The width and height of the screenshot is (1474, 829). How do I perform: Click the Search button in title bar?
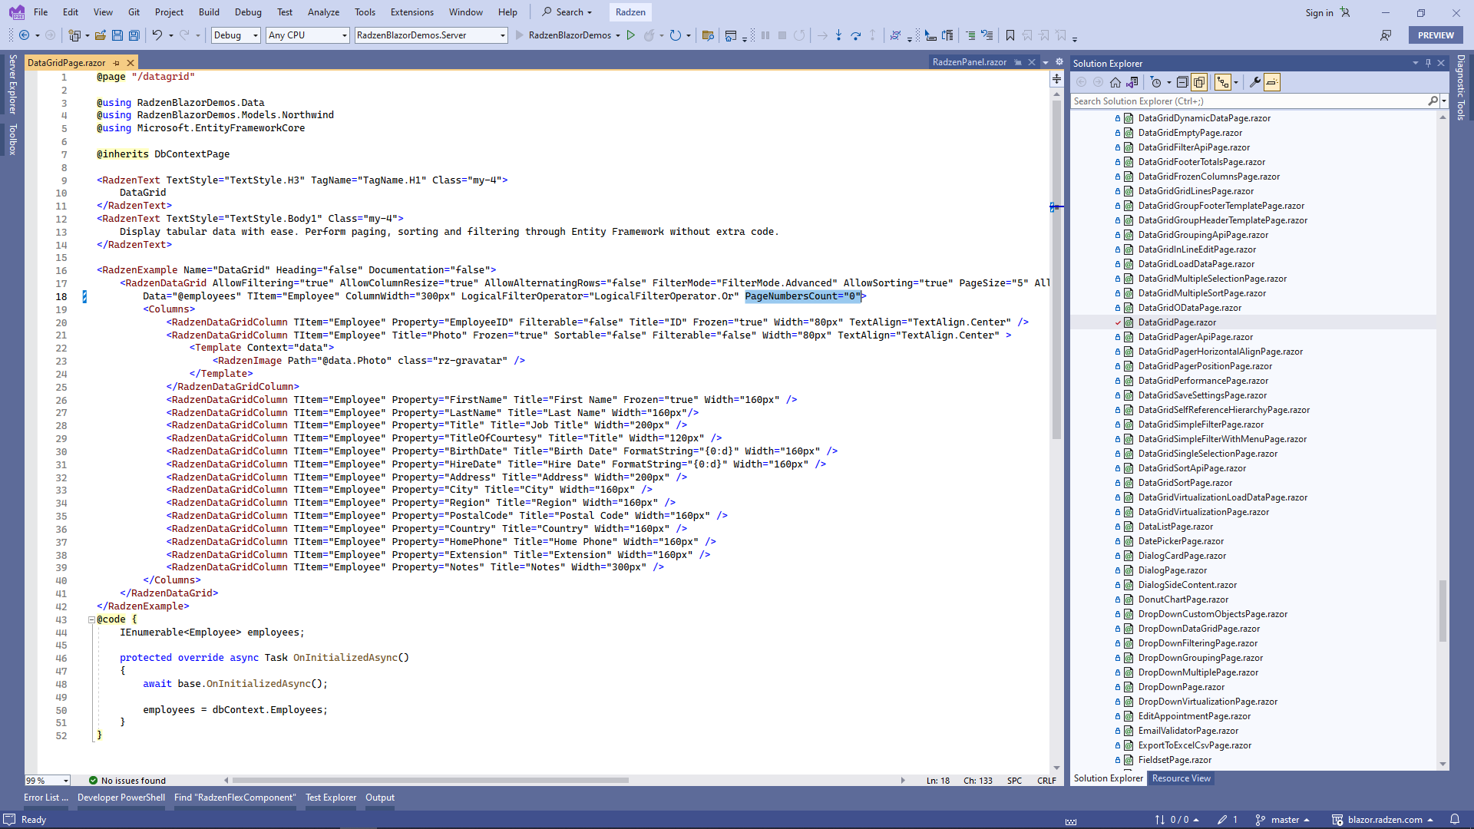click(x=567, y=12)
